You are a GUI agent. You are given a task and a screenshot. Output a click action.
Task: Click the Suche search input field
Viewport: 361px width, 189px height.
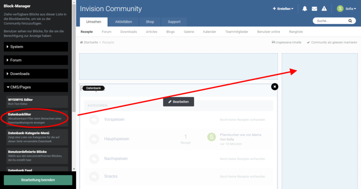tap(330, 21)
